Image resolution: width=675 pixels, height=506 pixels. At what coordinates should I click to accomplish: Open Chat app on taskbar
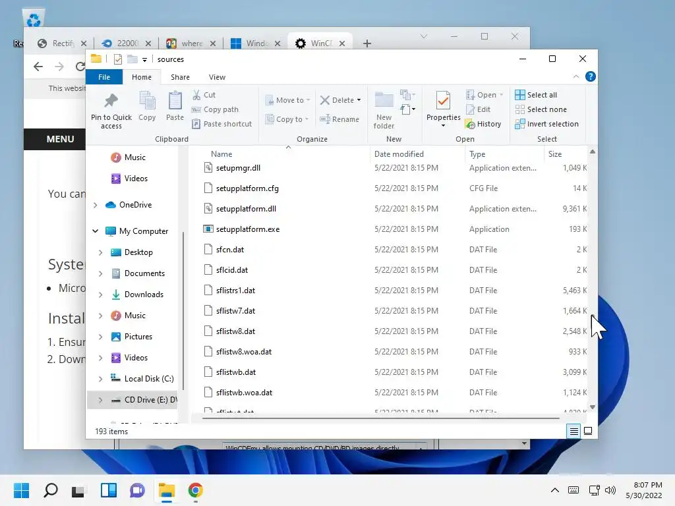coord(137,490)
